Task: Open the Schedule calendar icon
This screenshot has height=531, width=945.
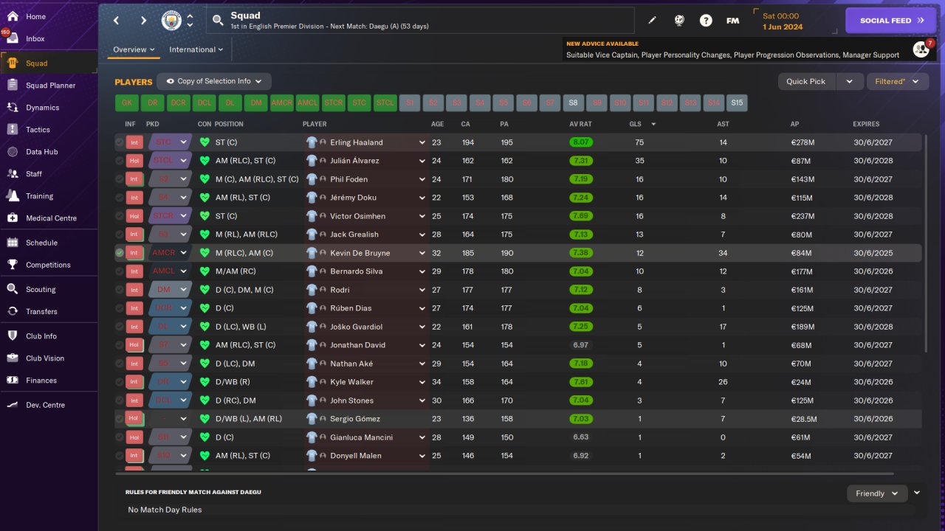Action: tap(13, 243)
